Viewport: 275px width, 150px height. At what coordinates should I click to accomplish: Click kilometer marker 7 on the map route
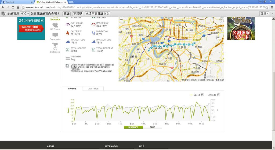pos(175,44)
